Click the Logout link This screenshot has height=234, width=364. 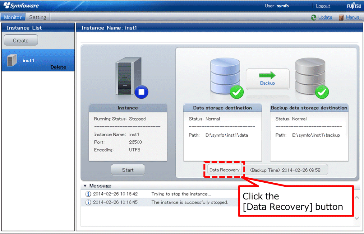323,6
